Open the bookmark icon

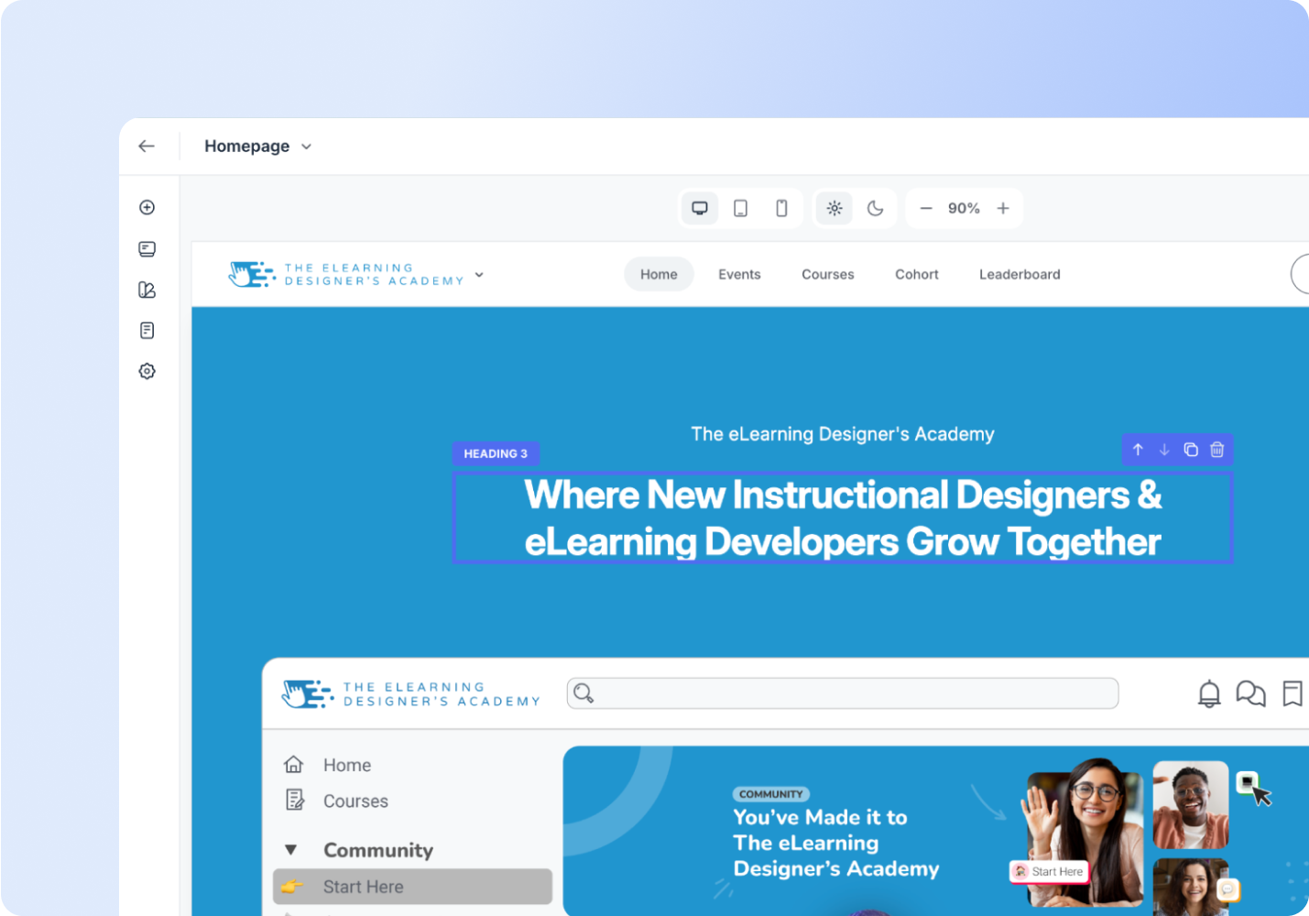pos(1293,693)
